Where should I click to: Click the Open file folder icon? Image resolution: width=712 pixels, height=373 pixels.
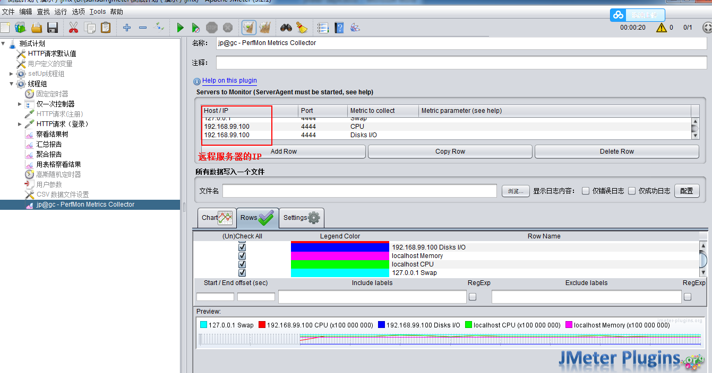point(37,28)
